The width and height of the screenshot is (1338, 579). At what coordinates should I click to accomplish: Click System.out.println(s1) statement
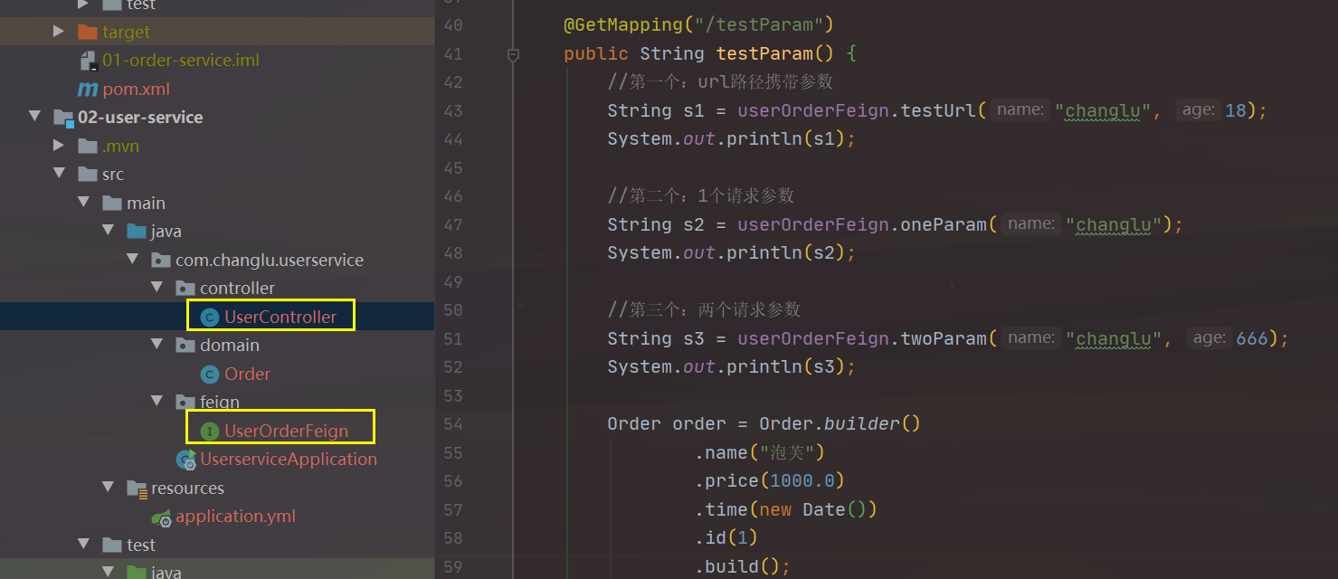tap(731, 138)
